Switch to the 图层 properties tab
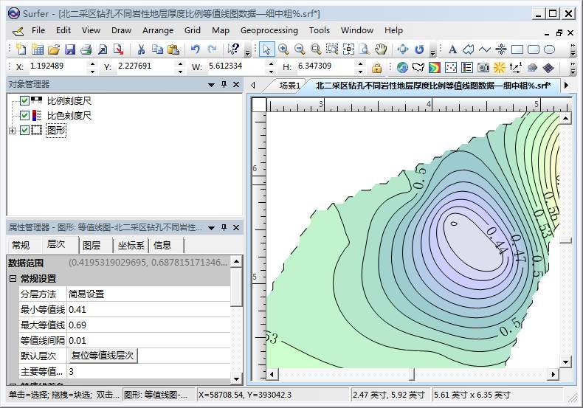 point(92,246)
